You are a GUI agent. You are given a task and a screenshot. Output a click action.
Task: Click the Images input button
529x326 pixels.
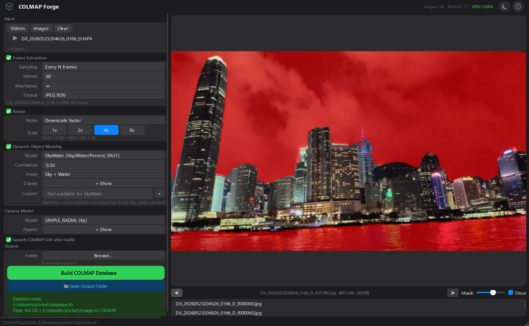click(41, 28)
